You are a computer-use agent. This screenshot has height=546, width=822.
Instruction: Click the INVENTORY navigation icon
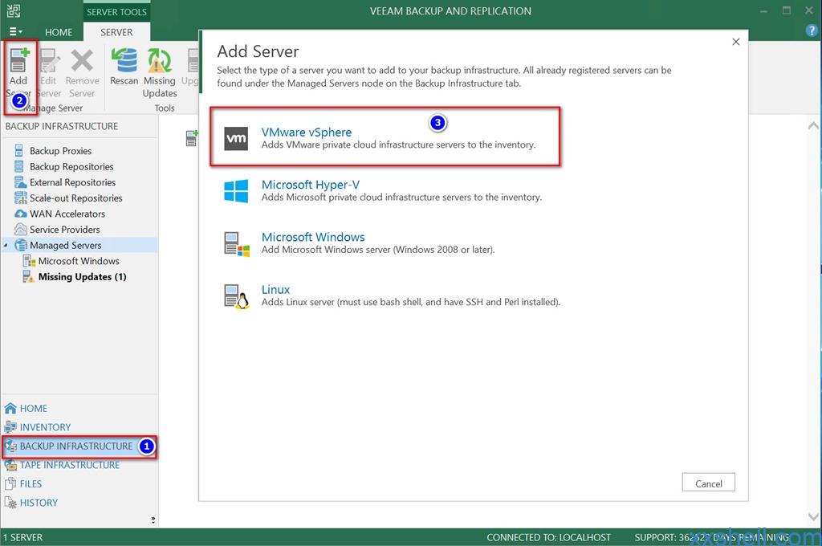click(10, 427)
